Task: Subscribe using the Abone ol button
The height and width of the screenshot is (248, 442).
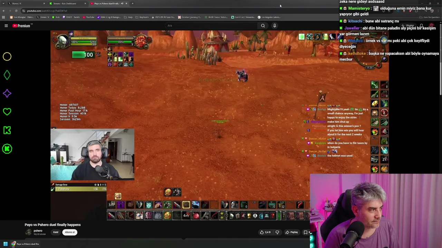Action: tap(70, 232)
